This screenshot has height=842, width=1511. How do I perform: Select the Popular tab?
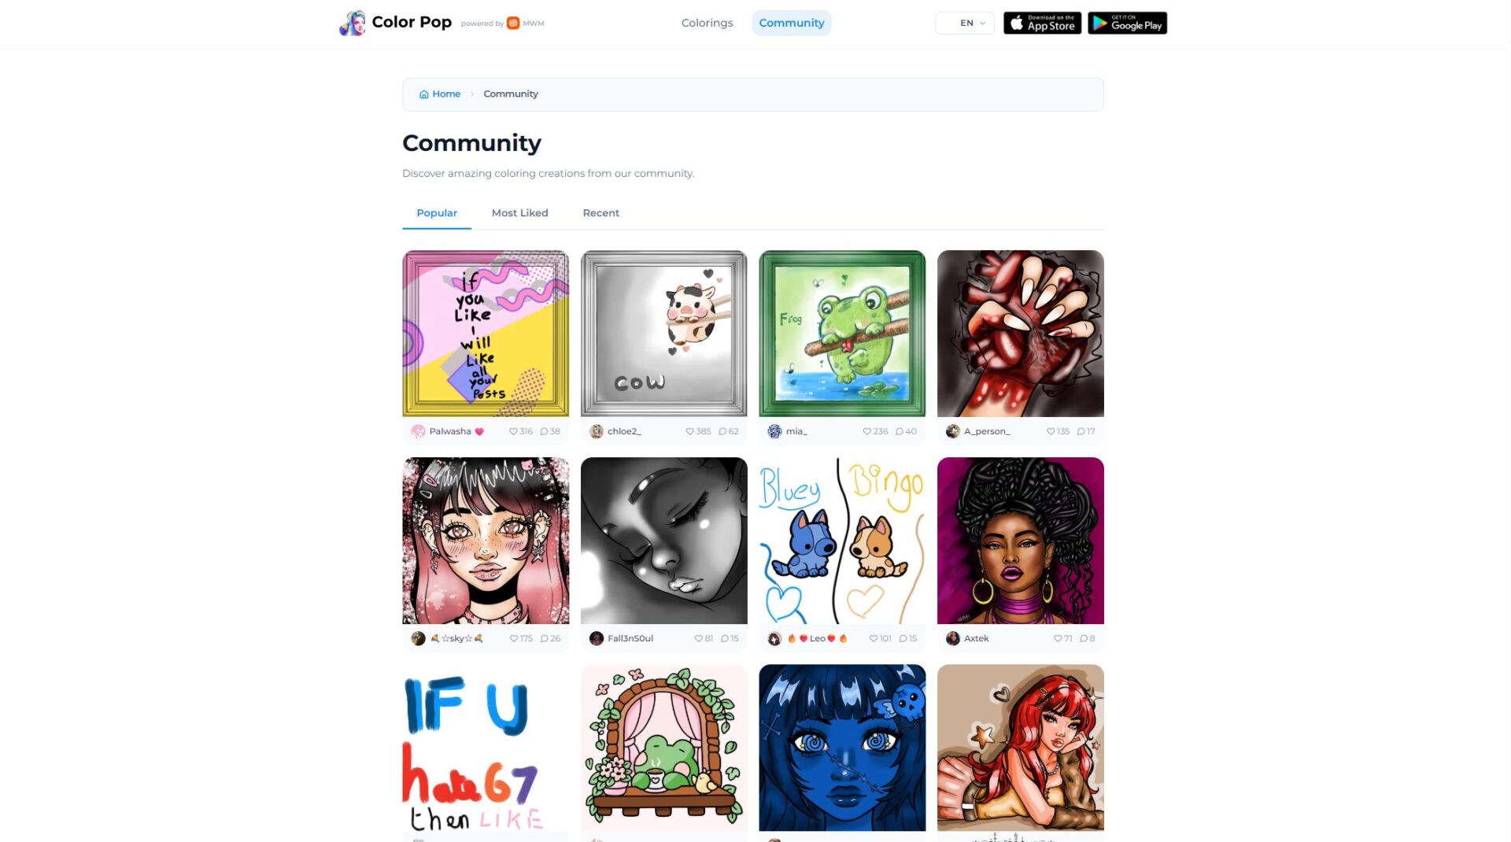(437, 212)
